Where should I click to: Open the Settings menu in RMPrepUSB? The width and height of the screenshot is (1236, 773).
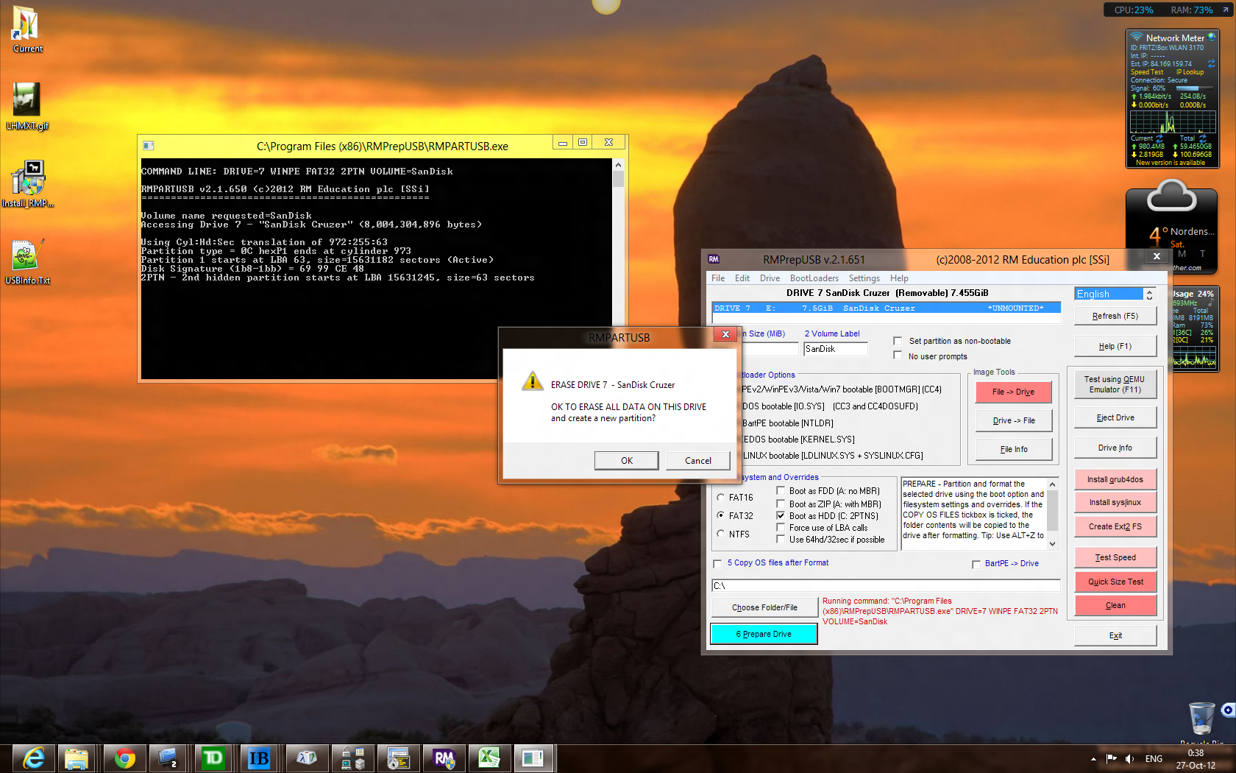pyautogui.click(x=864, y=278)
